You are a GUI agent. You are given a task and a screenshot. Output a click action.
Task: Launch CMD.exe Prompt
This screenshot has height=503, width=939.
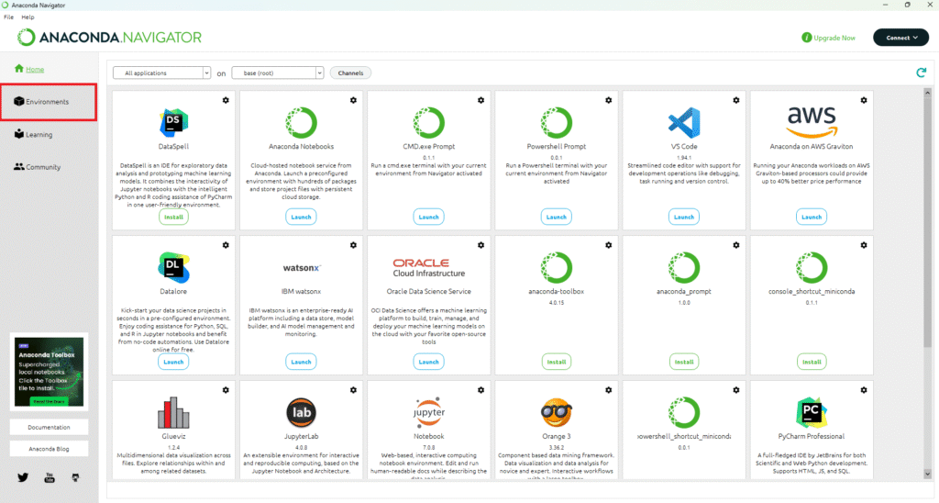[429, 217]
